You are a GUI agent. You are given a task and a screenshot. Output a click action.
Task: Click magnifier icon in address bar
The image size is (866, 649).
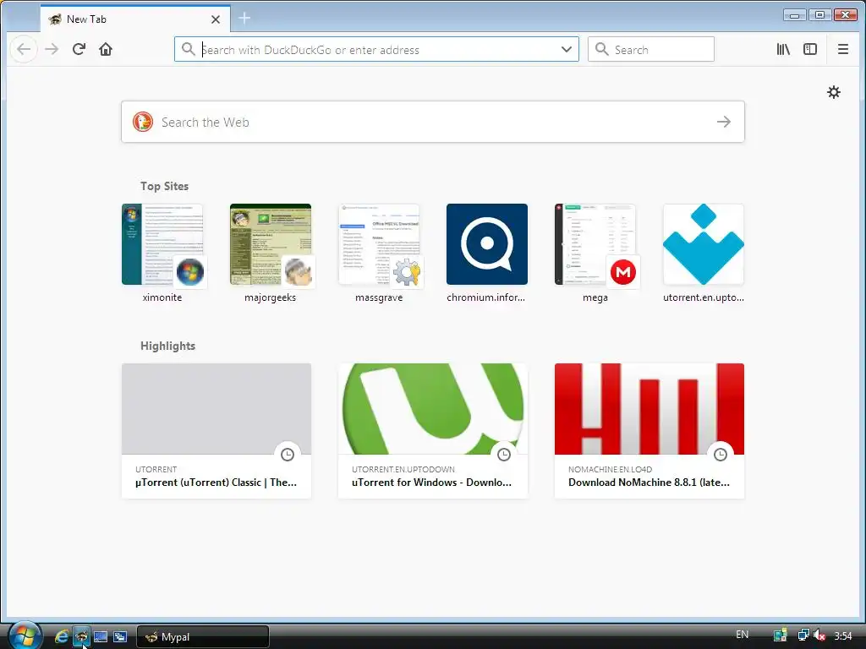pos(189,49)
